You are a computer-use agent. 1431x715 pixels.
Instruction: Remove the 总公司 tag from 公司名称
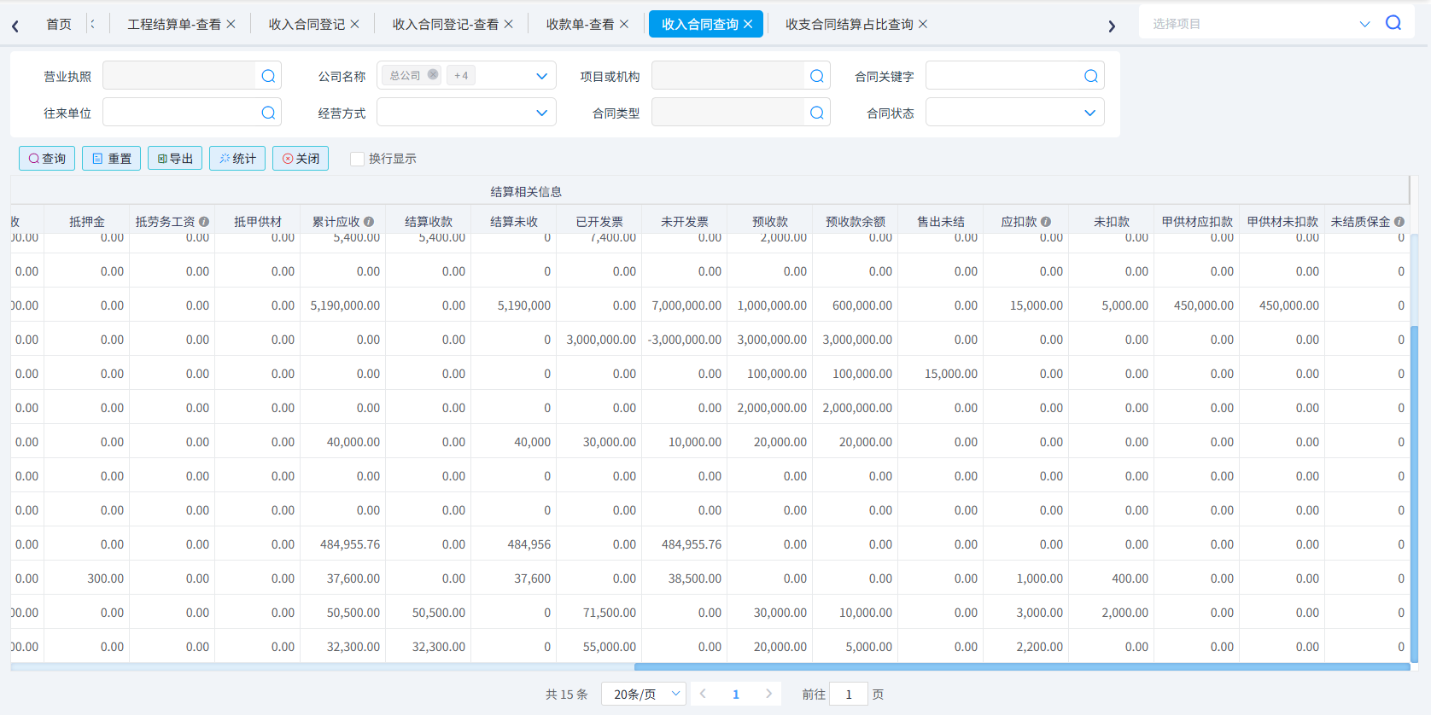pyautogui.click(x=433, y=75)
